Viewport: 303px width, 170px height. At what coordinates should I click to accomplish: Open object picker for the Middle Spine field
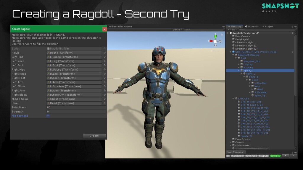(104, 99)
